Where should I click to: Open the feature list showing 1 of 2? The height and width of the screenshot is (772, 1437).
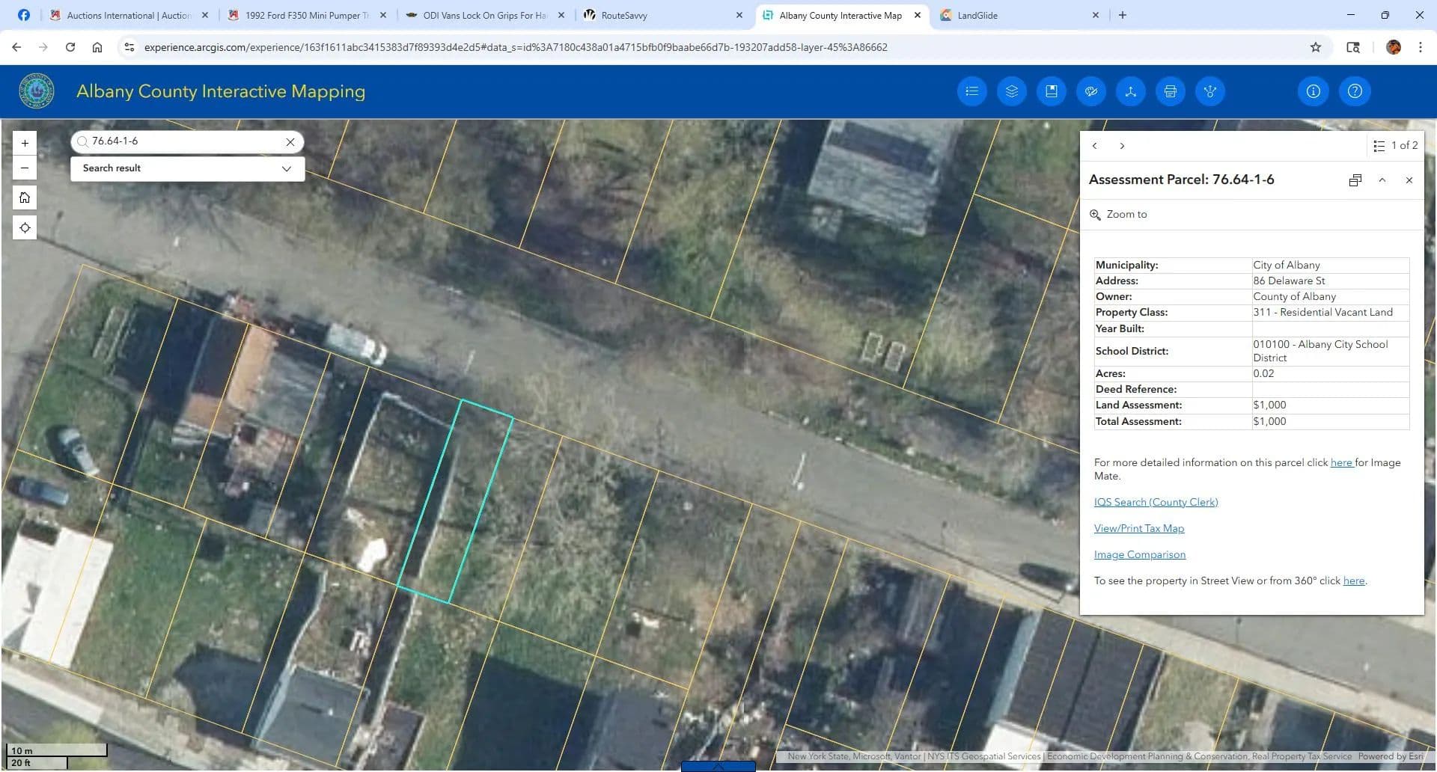click(1395, 146)
